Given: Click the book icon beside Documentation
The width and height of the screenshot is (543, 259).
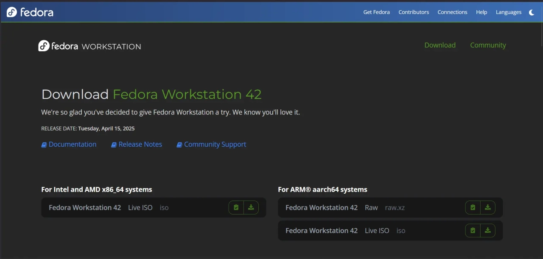Looking at the screenshot, I should pyautogui.click(x=44, y=145).
